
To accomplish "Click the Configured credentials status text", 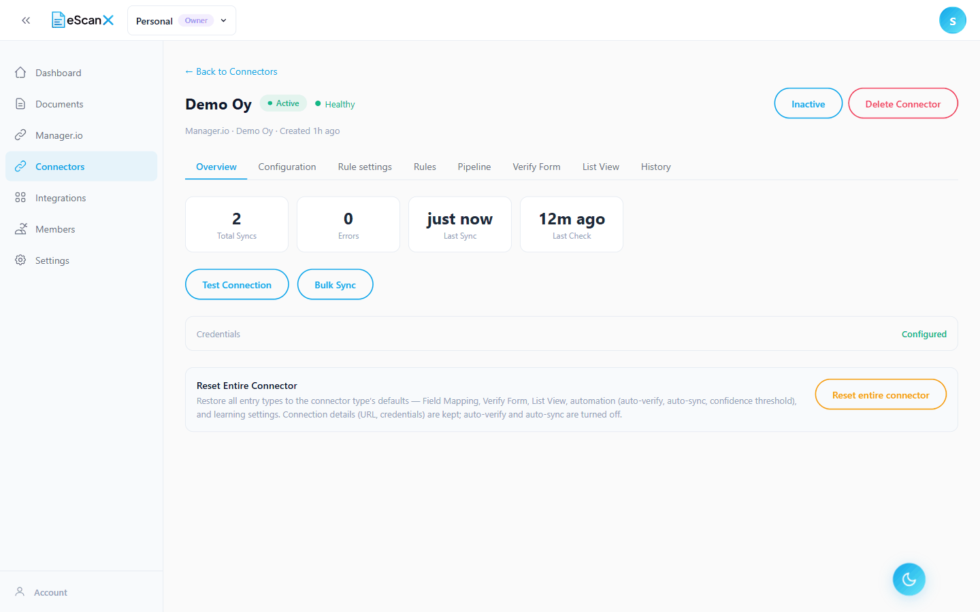I will pos(924,334).
